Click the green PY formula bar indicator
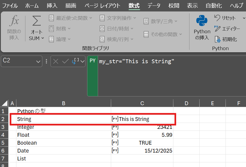This screenshot has width=246, height=167. pos(93,76)
